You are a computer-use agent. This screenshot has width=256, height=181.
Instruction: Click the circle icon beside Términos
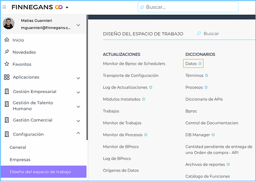[206, 76]
